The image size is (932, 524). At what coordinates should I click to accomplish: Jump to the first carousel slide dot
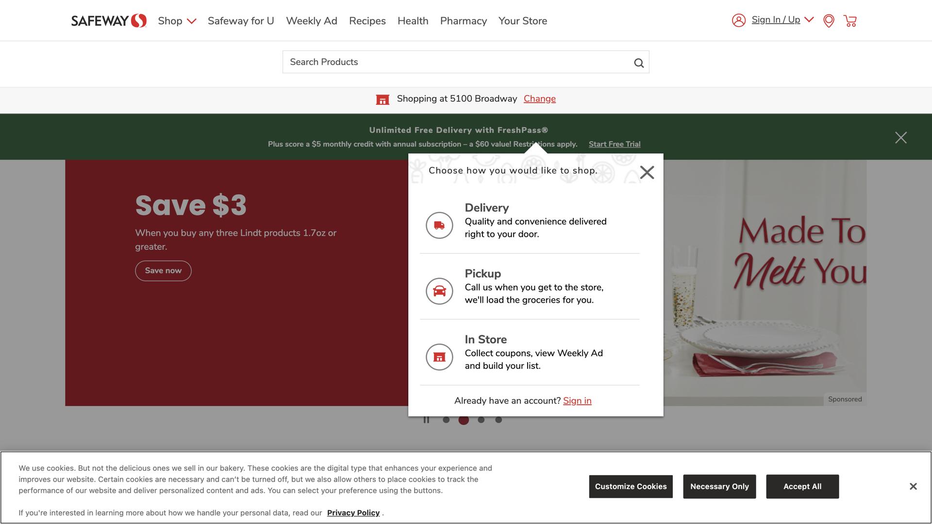[x=446, y=420]
